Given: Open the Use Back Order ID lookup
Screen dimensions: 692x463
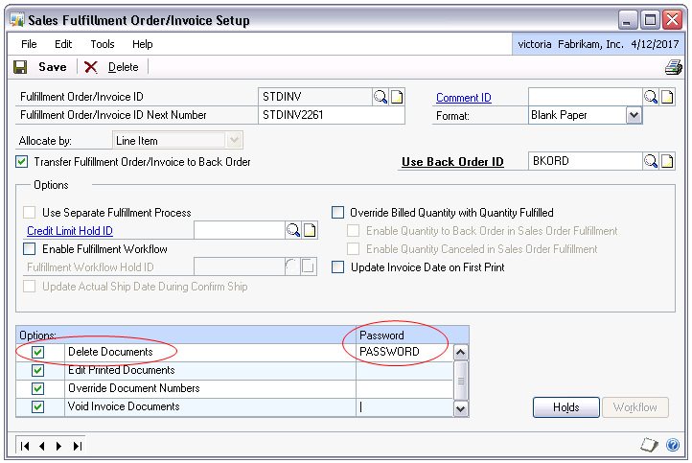Looking at the screenshot, I should click(x=651, y=161).
